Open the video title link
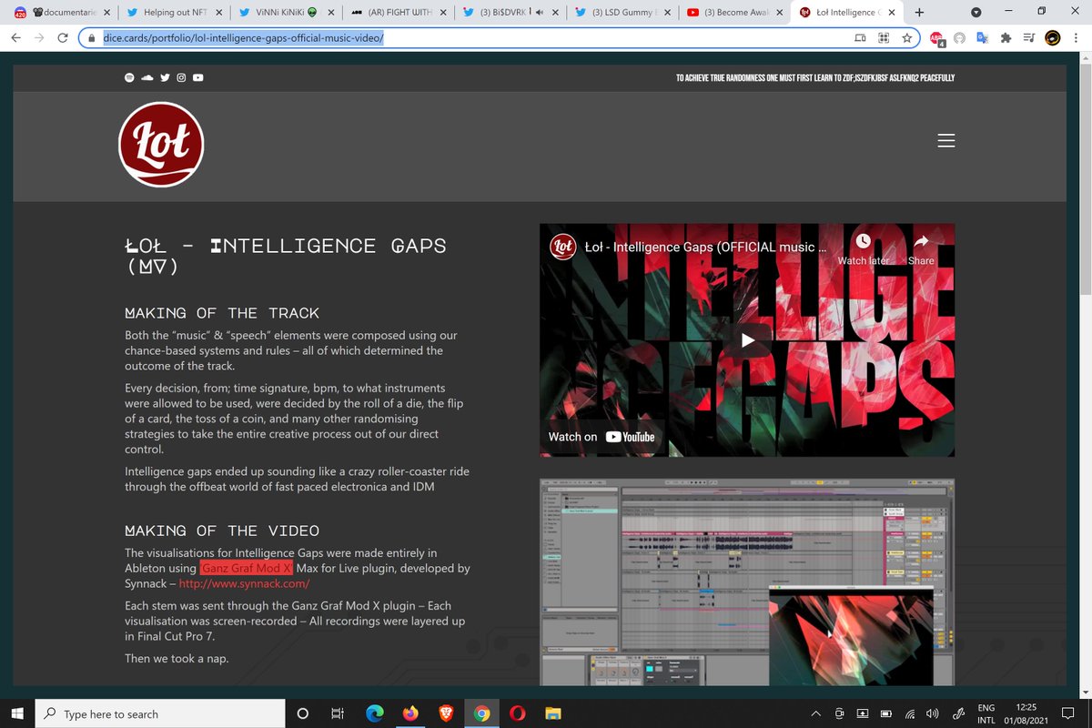 [x=705, y=247]
